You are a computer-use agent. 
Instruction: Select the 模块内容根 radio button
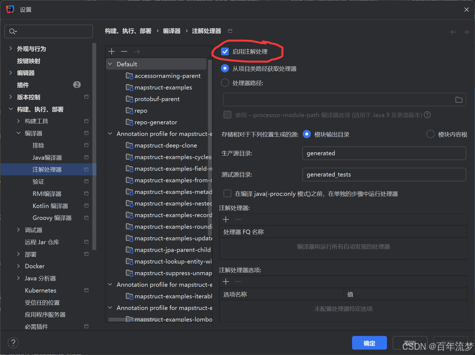(x=430, y=134)
